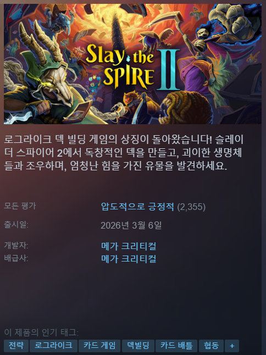Open the 압도적으로 긍정적 review summary link

137,207
